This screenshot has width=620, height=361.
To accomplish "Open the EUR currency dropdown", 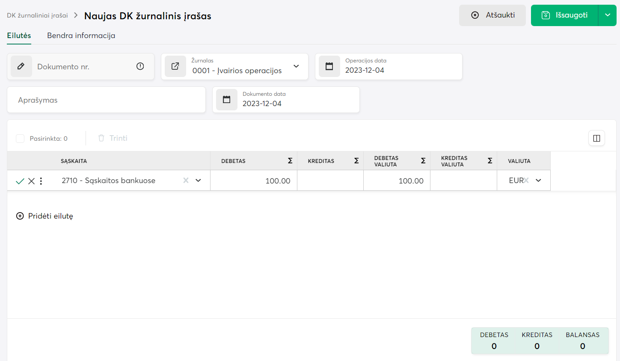I will 538,180.
